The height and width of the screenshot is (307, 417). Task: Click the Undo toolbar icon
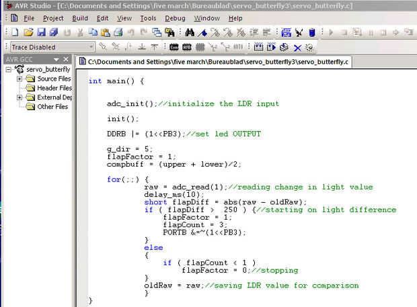(x=131, y=33)
